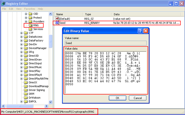
Task: Click the tree vertical scrollbar thumb
Action: pyautogui.click(x=50, y=41)
